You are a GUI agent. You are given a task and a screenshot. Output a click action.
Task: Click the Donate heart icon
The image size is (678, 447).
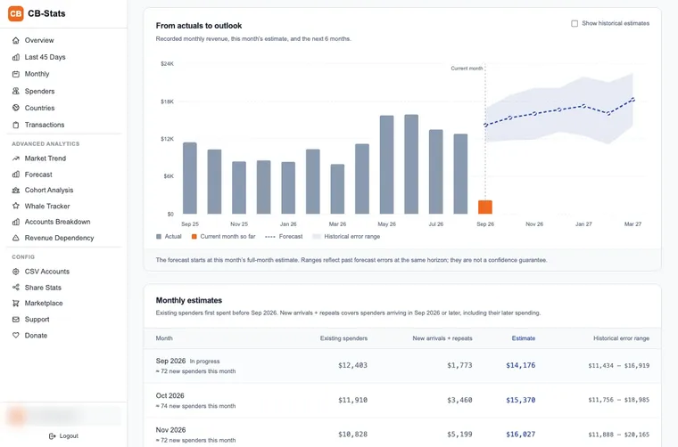click(x=16, y=335)
